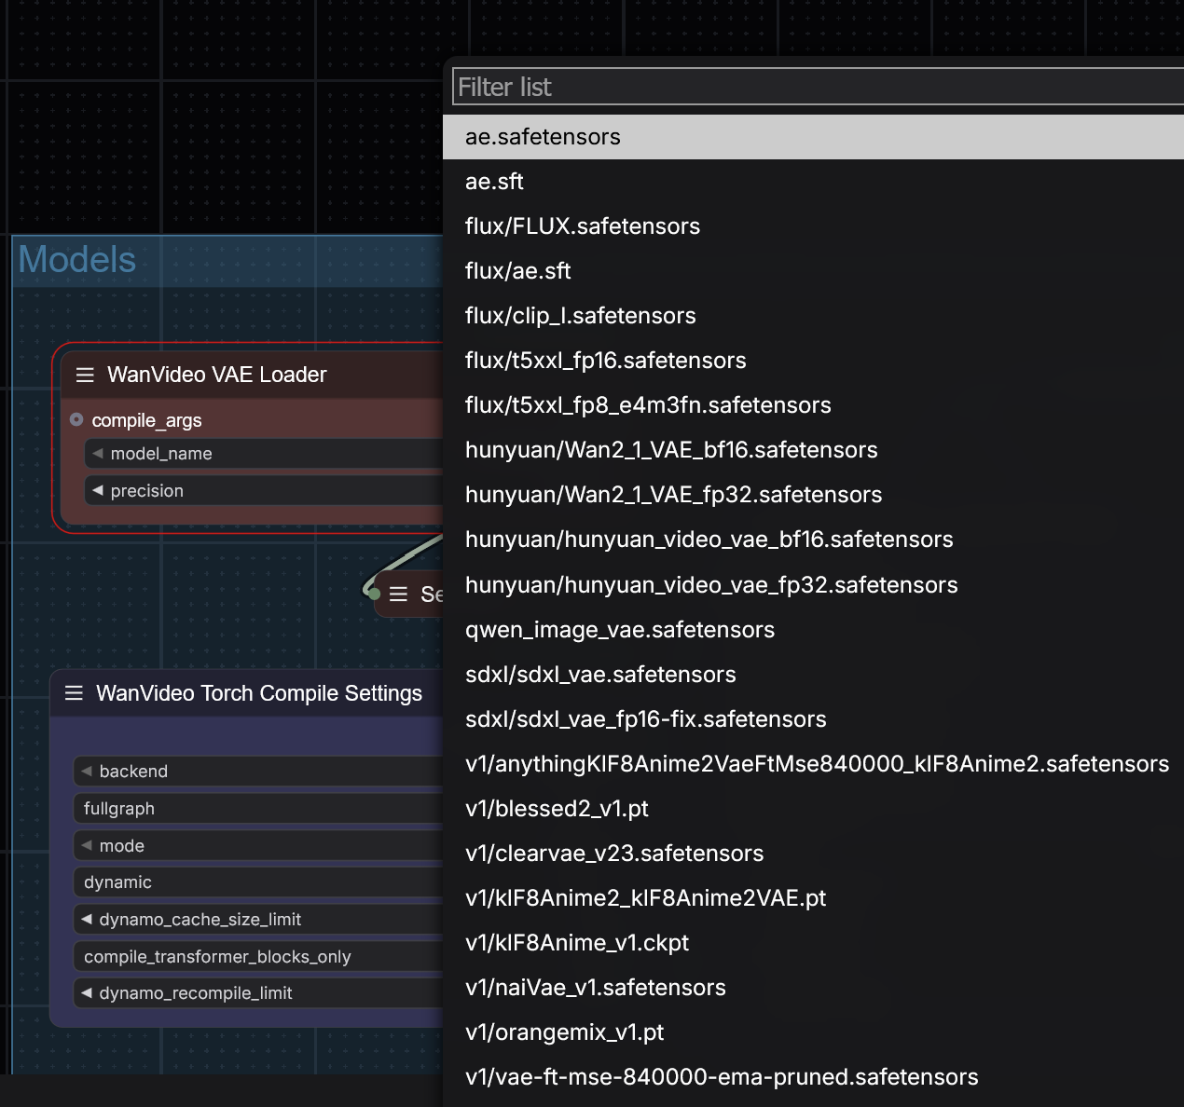Click the left arrow on dynamo_recompile_limit
1184x1107 pixels.
tap(85, 993)
